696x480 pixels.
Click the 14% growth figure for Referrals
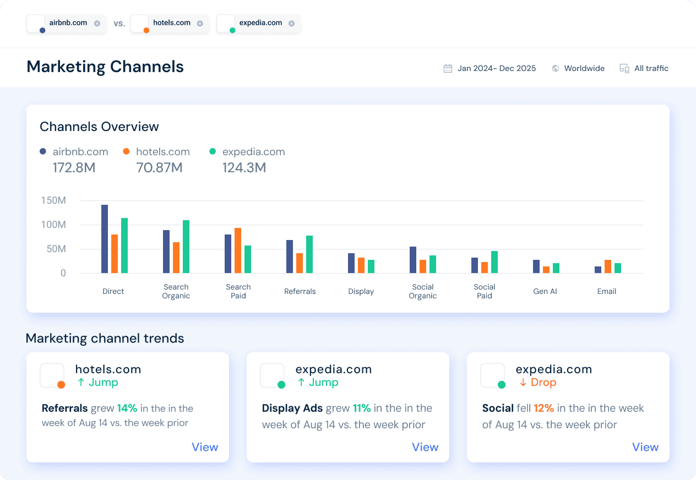[127, 408]
